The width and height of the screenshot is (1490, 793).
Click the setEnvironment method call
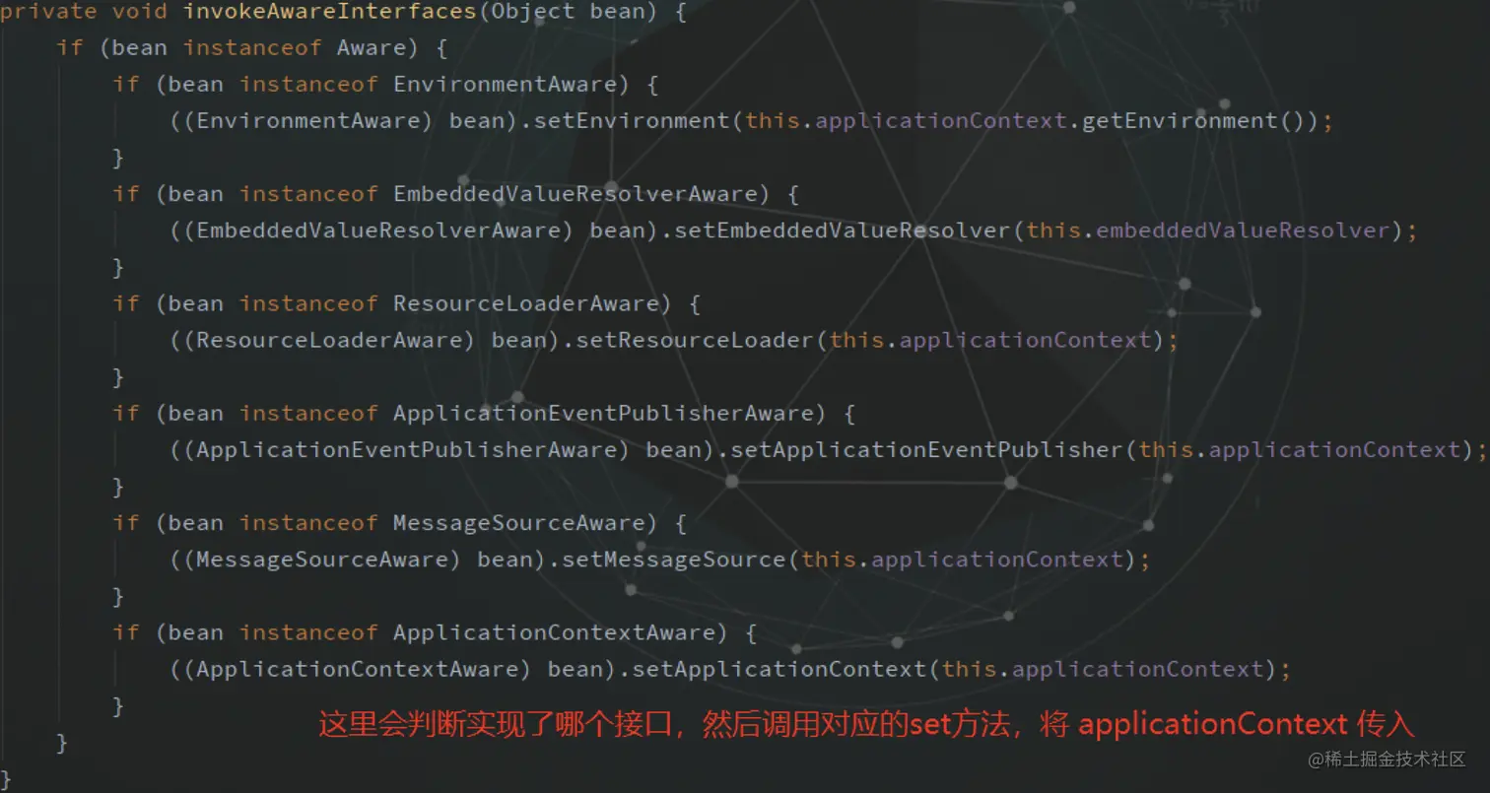point(632,121)
